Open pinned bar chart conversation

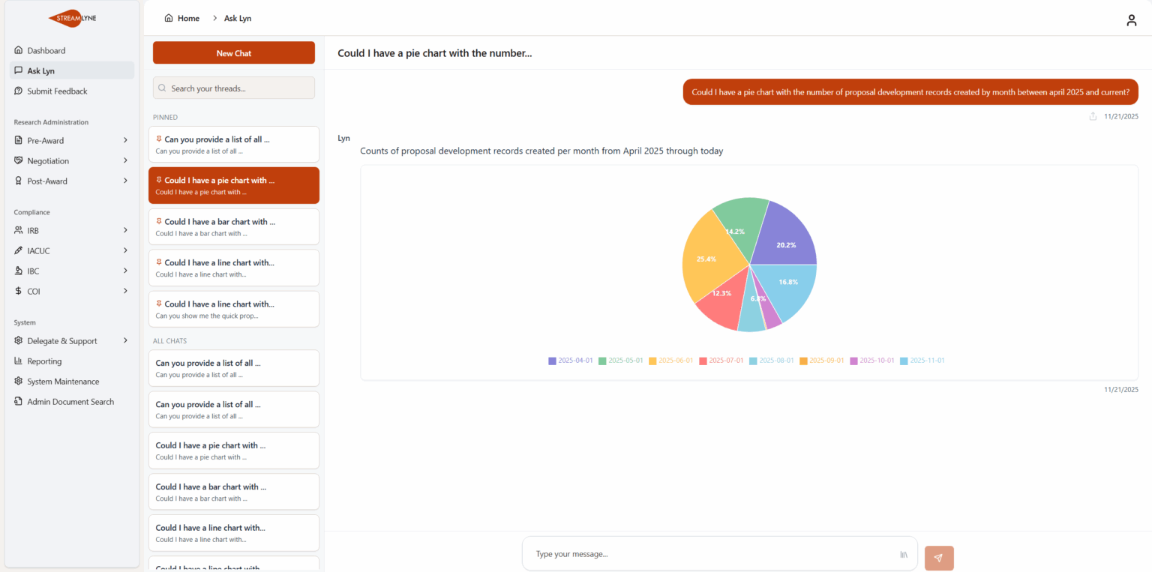[x=234, y=226]
